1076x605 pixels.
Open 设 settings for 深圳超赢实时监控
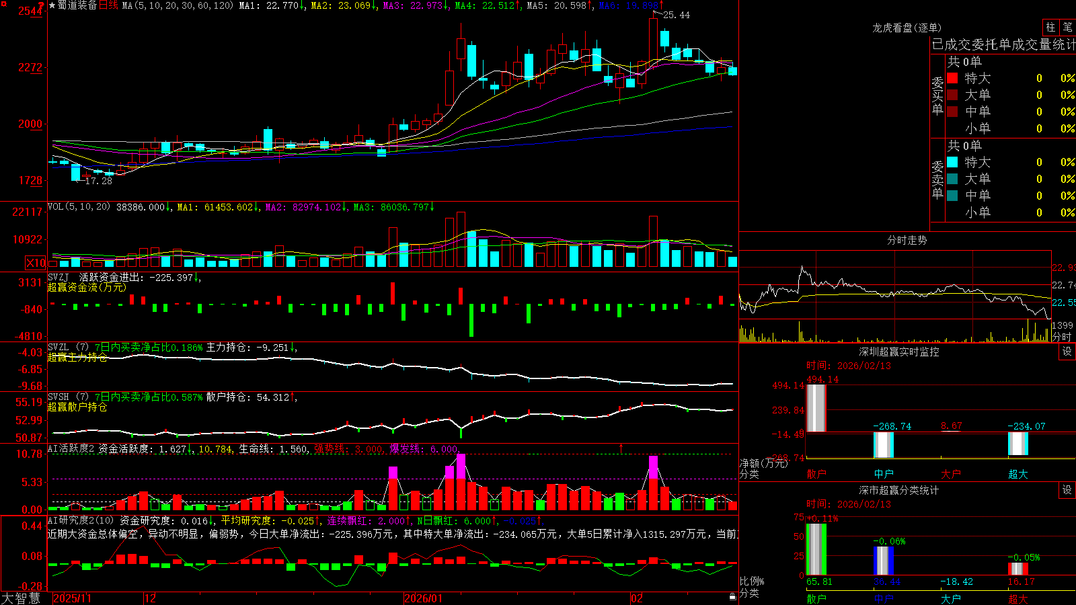[x=1067, y=352]
